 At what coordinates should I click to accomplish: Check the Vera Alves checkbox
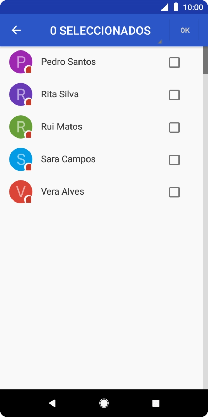tap(174, 192)
